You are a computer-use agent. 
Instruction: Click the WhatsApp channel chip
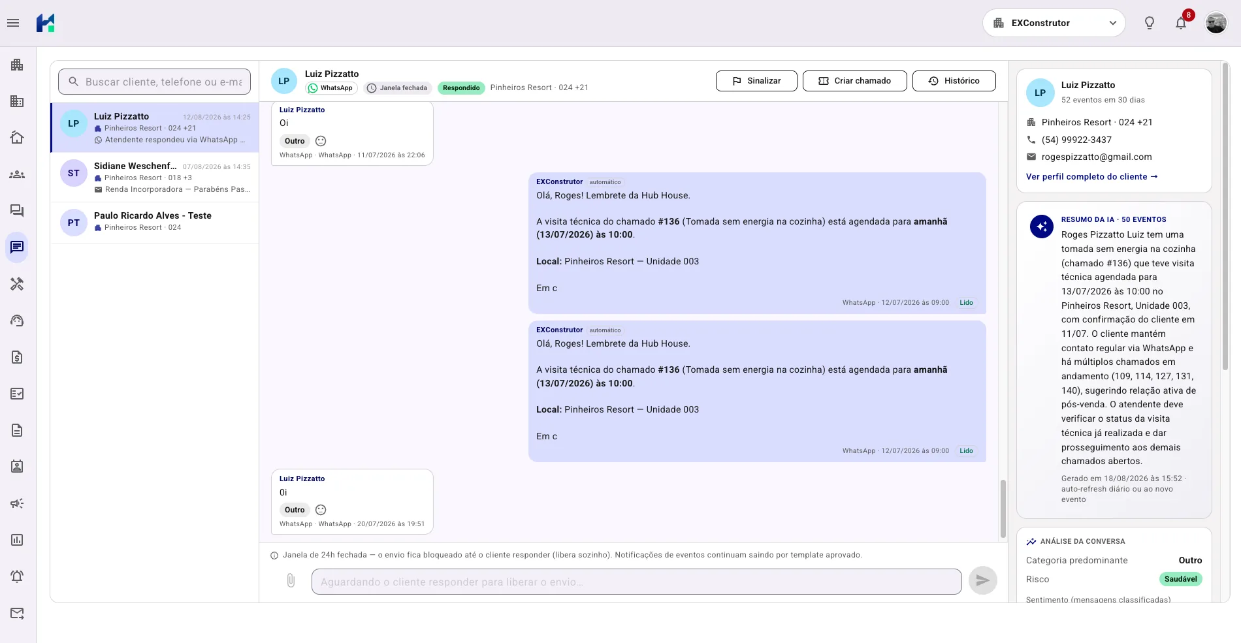pyautogui.click(x=330, y=88)
